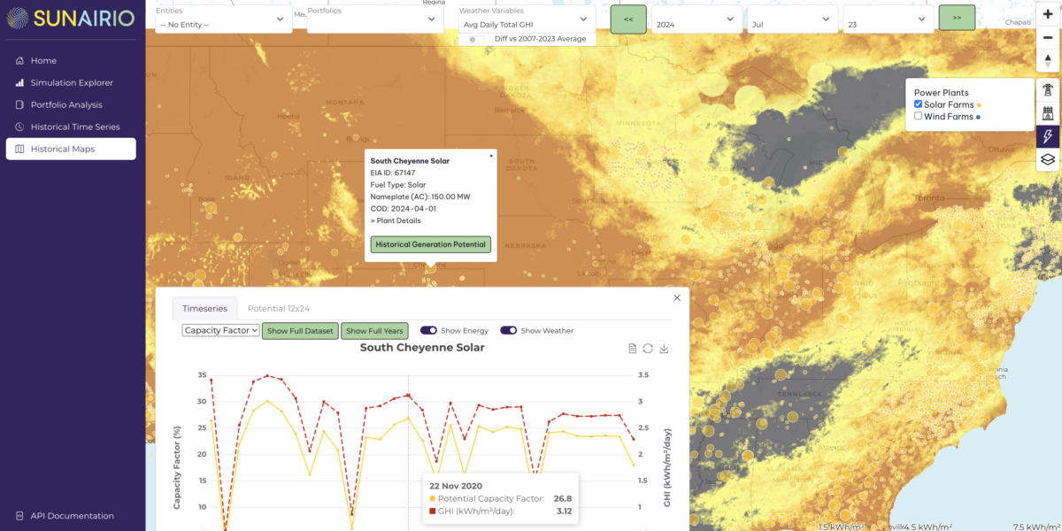Zoom out on the map
Image resolution: width=1062 pixels, height=531 pixels.
click(1048, 37)
